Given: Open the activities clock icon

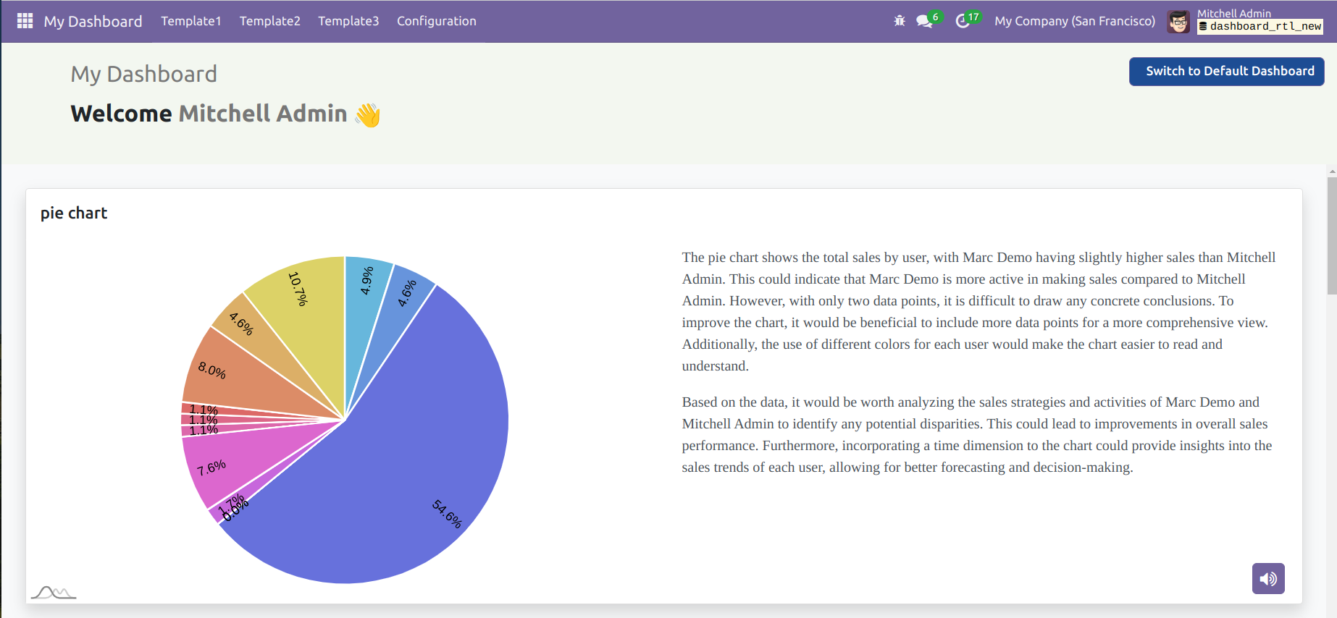Looking at the screenshot, I should tap(963, 21).
